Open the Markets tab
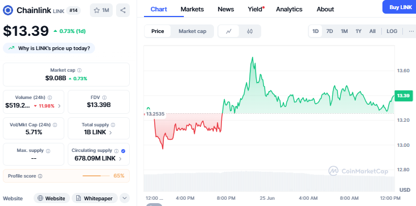 click(x=192, y=9)
